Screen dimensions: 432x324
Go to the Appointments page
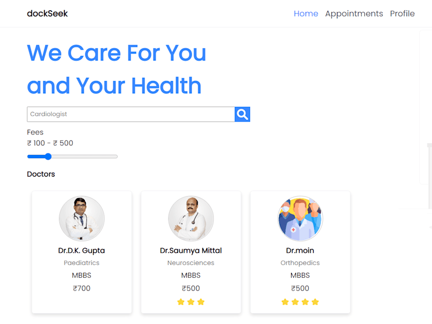click(x=354, y=13)
